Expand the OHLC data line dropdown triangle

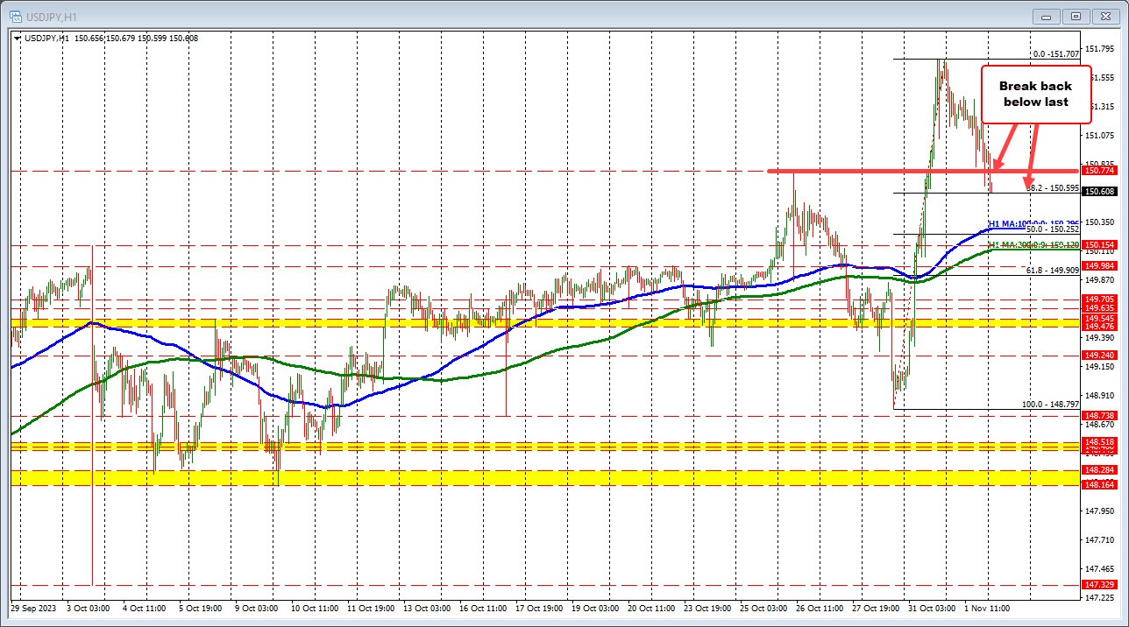pos(17,39)
